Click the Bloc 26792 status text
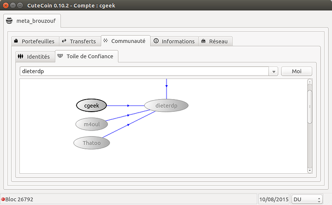Screen dimensions: 332x205 pyautogui.click(x=19, y=199)
